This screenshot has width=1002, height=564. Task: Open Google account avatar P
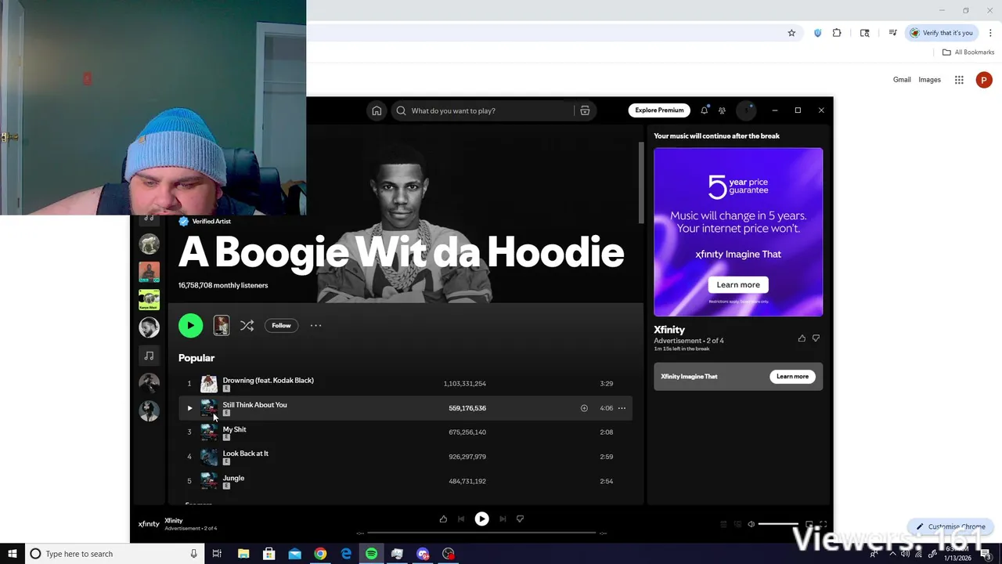pyautogui.click(x=984, y=80)
